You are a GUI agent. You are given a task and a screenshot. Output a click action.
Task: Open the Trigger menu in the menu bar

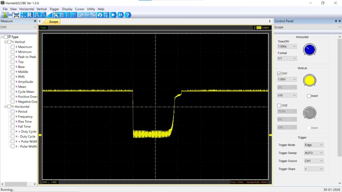point(54,9)
